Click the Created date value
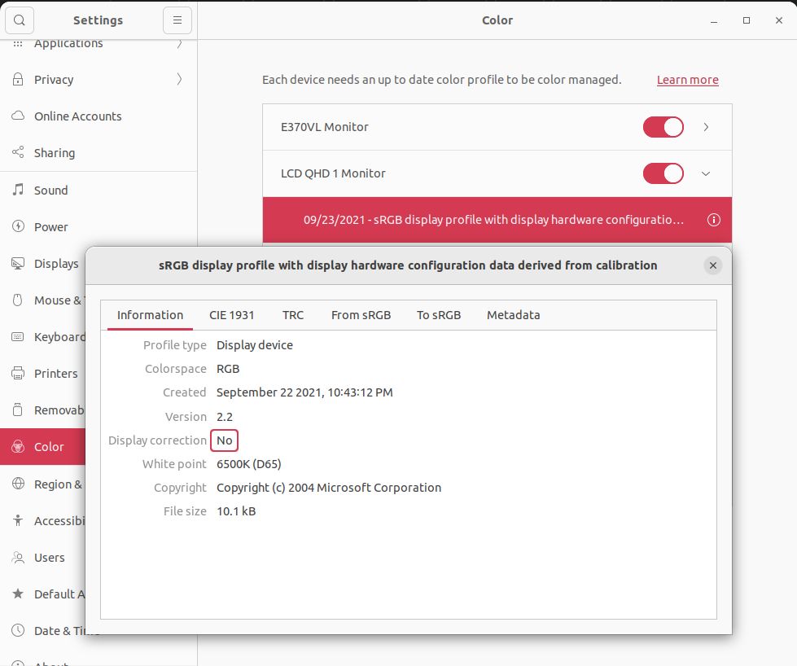The height and width of the screenshot is (666, 797). coord(304,392)
